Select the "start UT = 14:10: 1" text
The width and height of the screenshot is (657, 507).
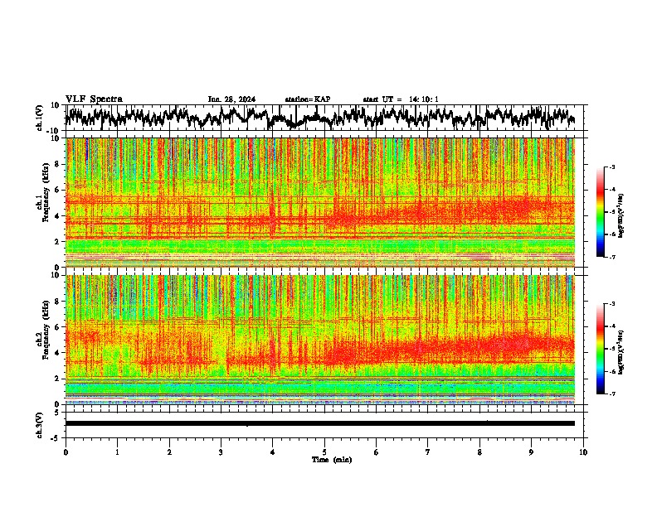pyautogui.click(x=401, y=99)
